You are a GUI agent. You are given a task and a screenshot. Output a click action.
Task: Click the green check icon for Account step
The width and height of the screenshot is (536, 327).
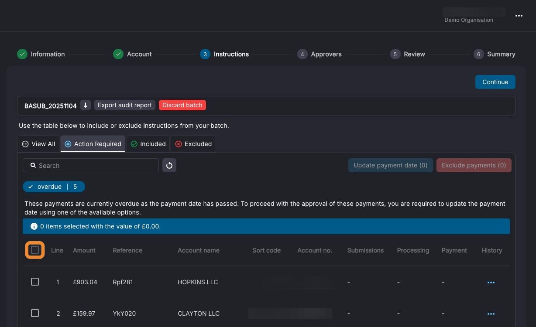[x=118, y=54]
